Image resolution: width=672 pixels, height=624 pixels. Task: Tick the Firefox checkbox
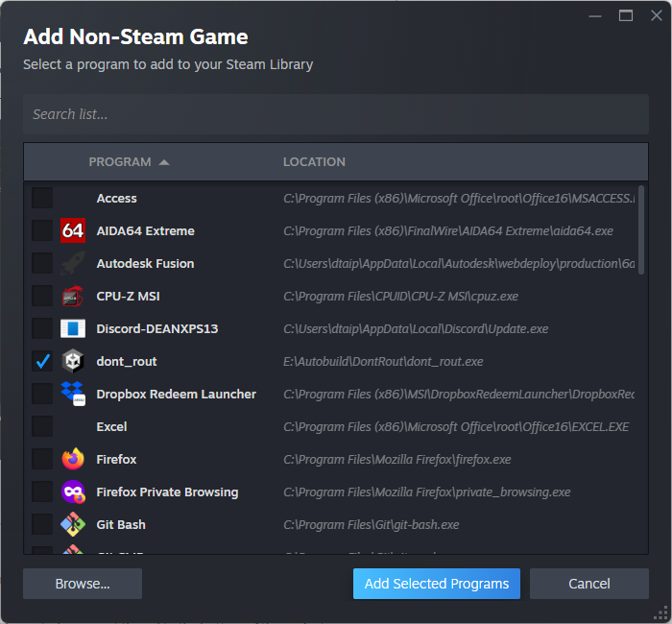click(42, 459)
